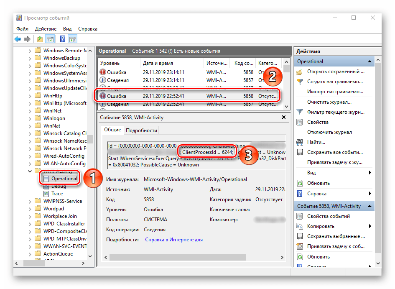
Task: Click the Open saved log folder icon
Action: [x=300, y=72]
